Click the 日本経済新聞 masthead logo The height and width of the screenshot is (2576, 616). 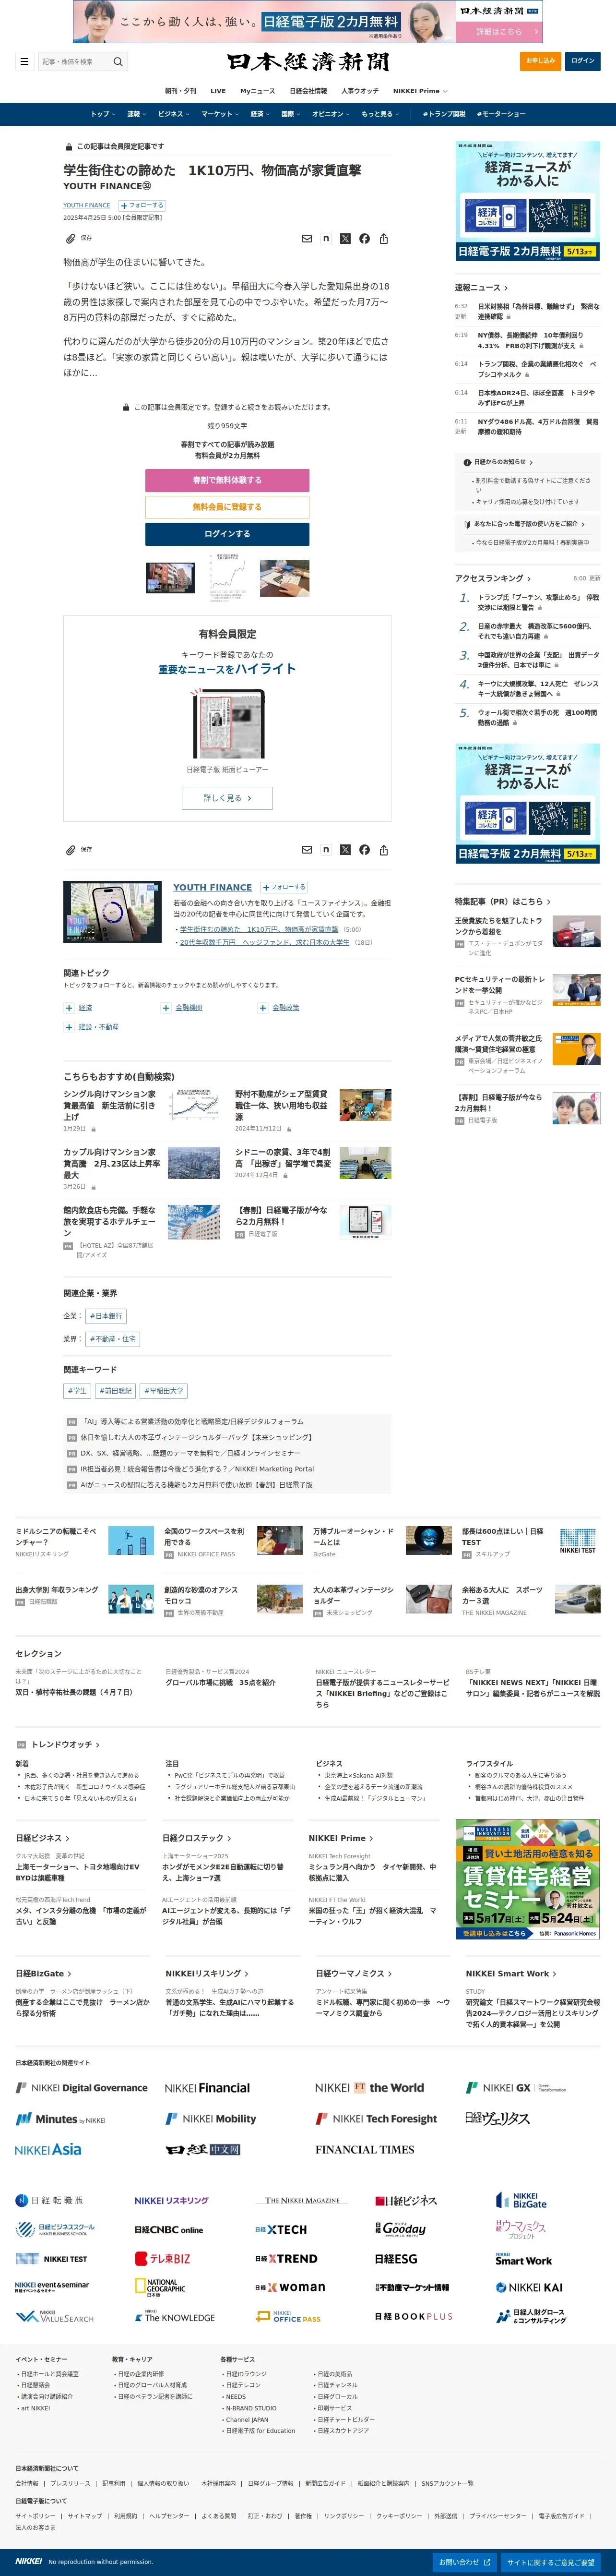point(308,62)
